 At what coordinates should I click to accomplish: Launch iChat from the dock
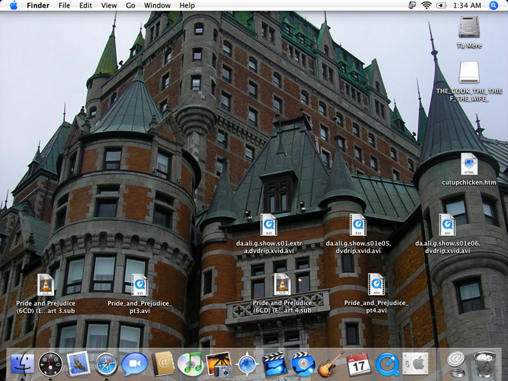pos(134,364)
